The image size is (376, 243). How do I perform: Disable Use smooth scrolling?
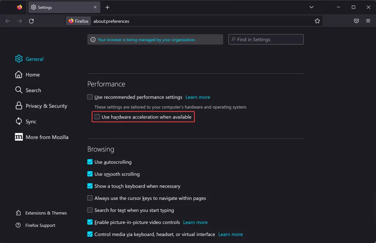tap(90, 174)
